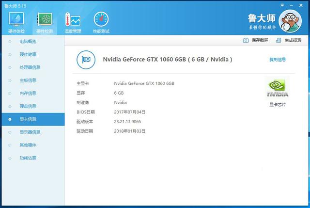Click the 保存截屏 camera icon
Viewport: 310px width, 208px height.
click(x=246, y=40)
